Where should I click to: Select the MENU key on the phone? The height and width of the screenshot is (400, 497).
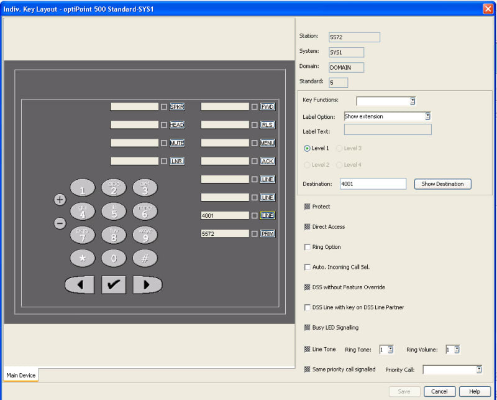click(x=268, y=143)
